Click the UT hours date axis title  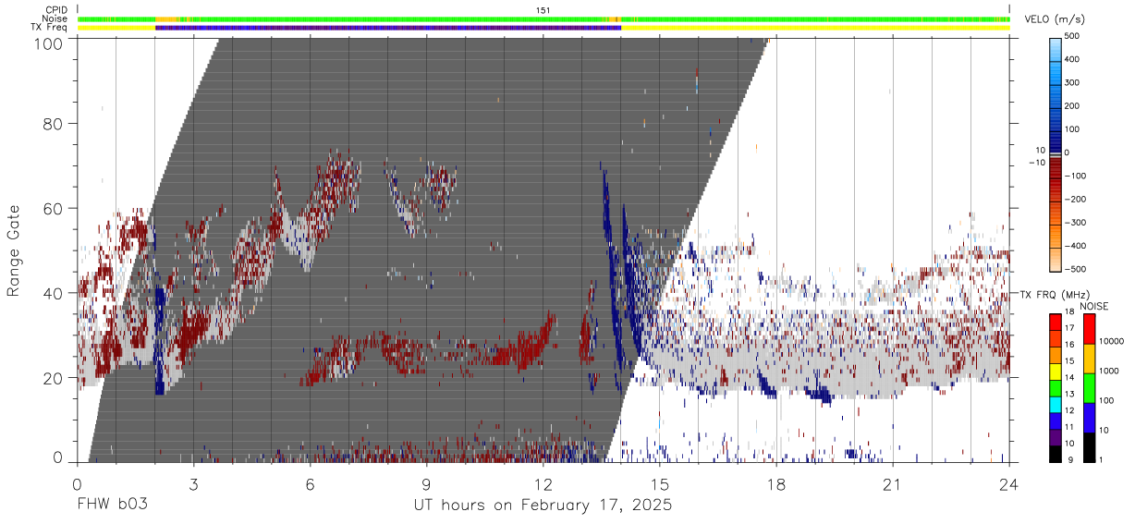(x=543, y=506)
